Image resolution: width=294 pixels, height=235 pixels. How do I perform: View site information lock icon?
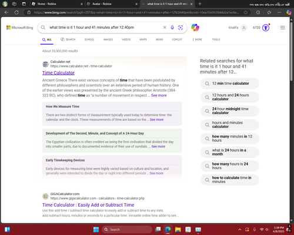click(29, 12)
